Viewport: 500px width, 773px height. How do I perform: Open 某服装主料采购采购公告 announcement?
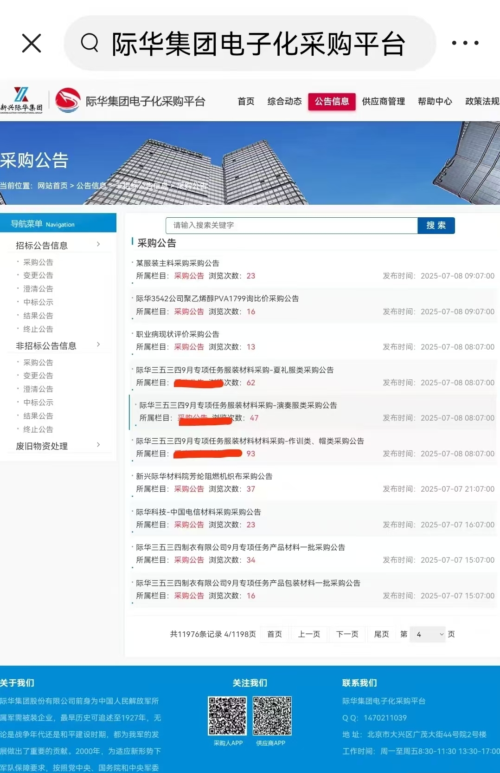178,263
